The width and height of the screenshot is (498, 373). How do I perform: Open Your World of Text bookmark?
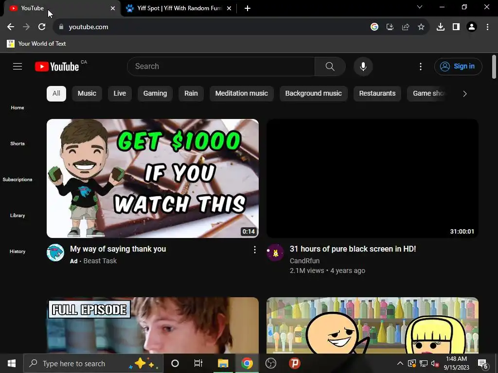36,44
